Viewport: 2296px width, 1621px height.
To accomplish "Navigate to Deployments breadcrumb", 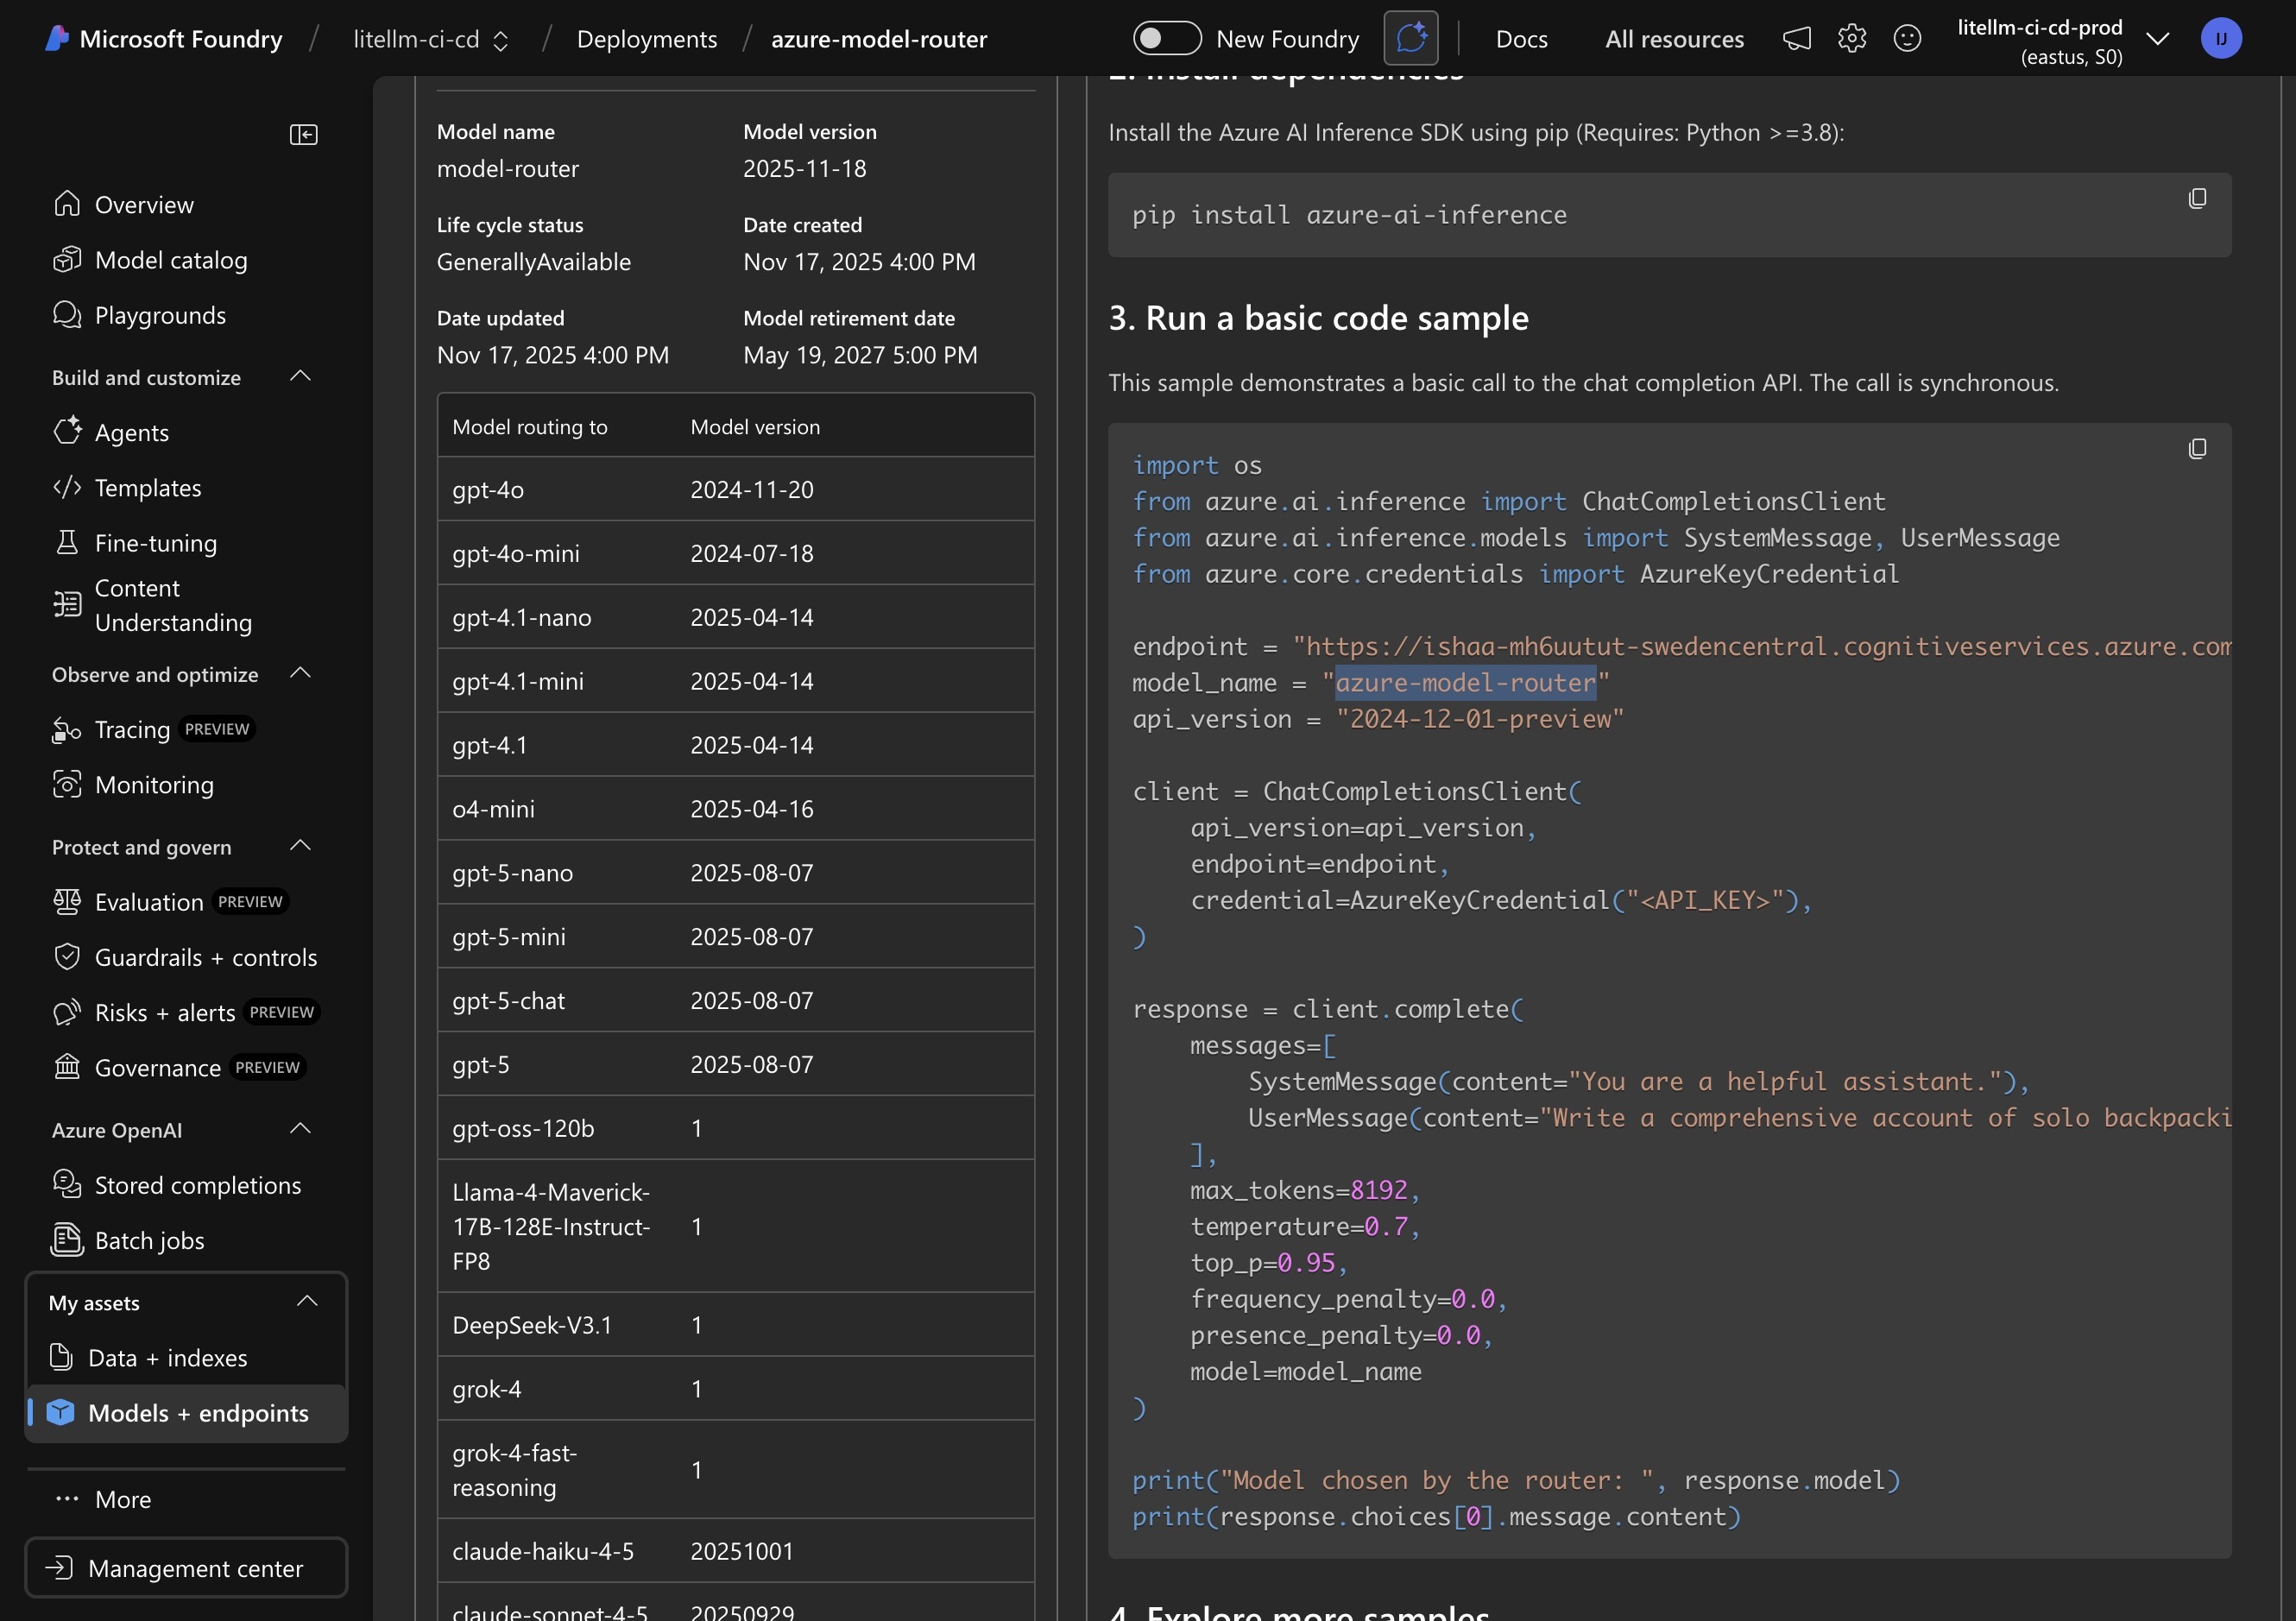I will pyautogui.click(x=646, y=39).
